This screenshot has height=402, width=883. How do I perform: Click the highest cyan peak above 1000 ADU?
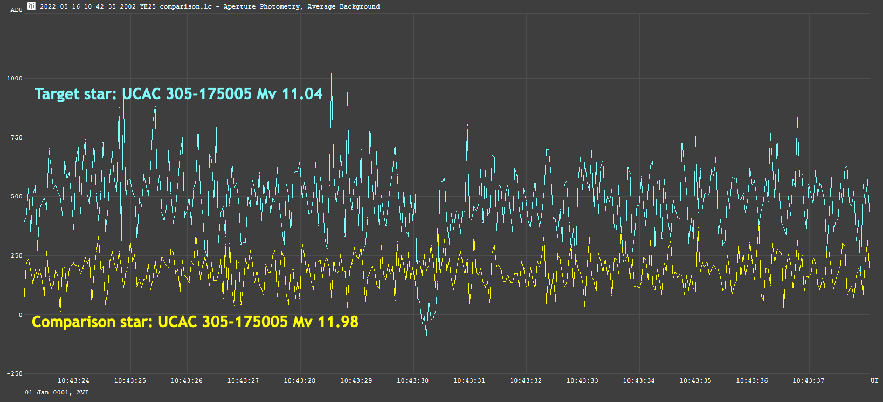pyautogui.click(x=332, y=74)
